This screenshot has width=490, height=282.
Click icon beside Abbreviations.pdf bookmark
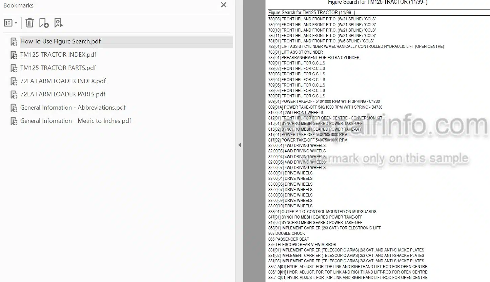14,108
